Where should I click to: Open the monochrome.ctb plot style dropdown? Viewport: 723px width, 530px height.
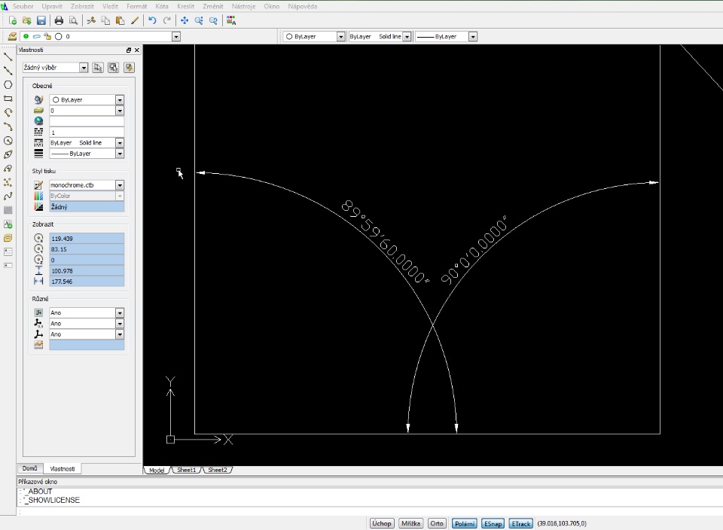[119, 185]
